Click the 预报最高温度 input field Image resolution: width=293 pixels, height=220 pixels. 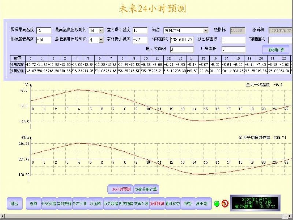tap(43, 30)
